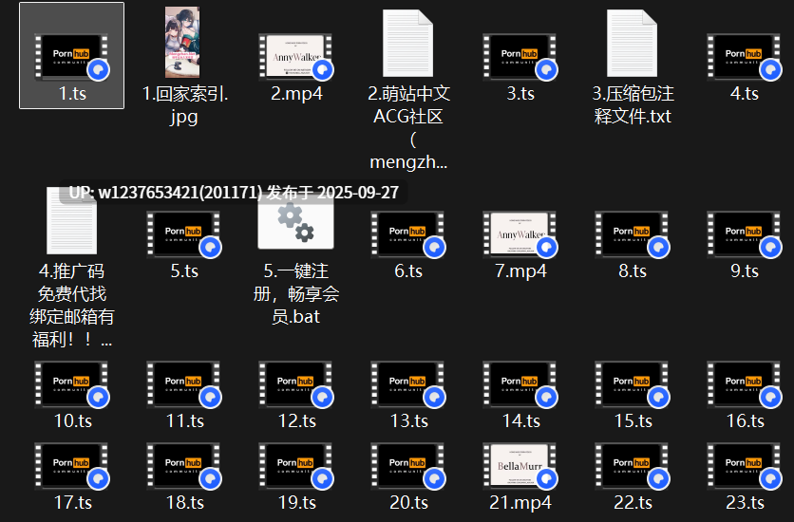The width and height of the screenshot is (794, 522).
Task: Click the file name label 2.mp4
Action: click(296, 94)
